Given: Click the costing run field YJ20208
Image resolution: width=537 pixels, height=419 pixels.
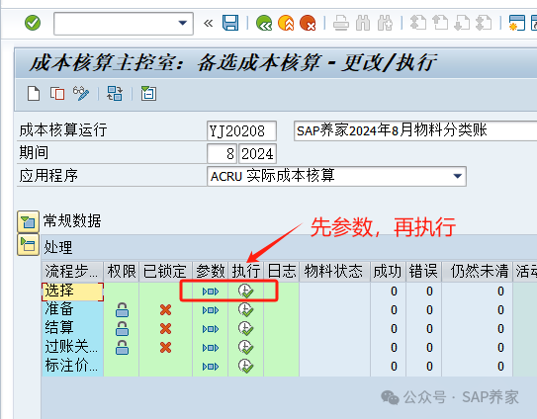Looking at the screenshot, I should [241, 130].
